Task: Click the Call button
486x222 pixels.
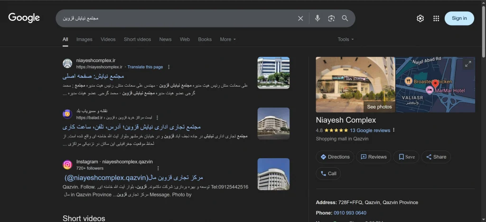Action: tap(328, 173)
